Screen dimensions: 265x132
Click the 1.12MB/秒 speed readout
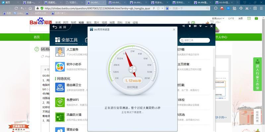(133, 81)
